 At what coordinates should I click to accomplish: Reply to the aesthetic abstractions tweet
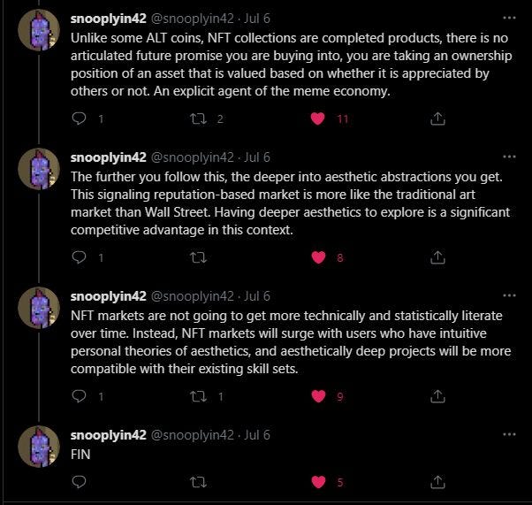pyautogui.click(x=79, y=257)
